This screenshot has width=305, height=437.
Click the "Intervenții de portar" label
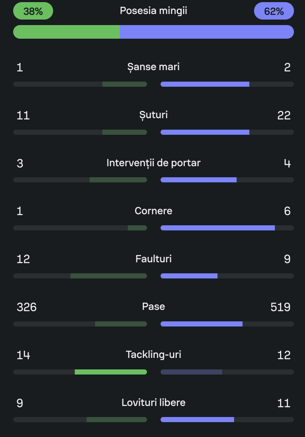tap(153, 163)
